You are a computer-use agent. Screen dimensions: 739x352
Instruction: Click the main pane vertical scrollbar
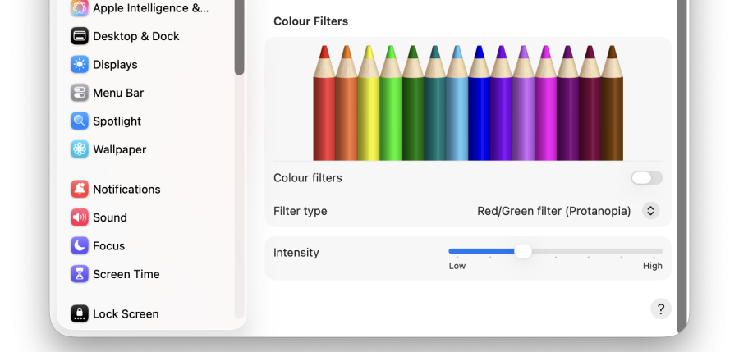(x=682, y=167)
